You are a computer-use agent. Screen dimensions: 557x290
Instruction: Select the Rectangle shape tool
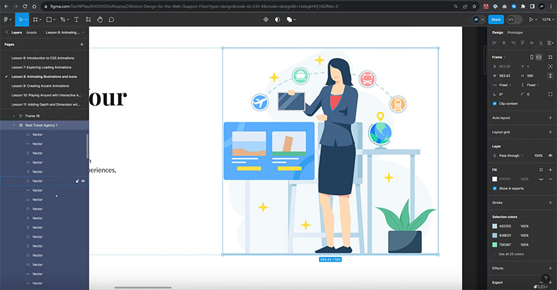pyautogui.click(x=49, y=20)
